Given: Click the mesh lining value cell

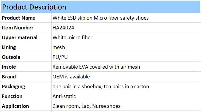Looking at the screenshot, I should 126,47.
